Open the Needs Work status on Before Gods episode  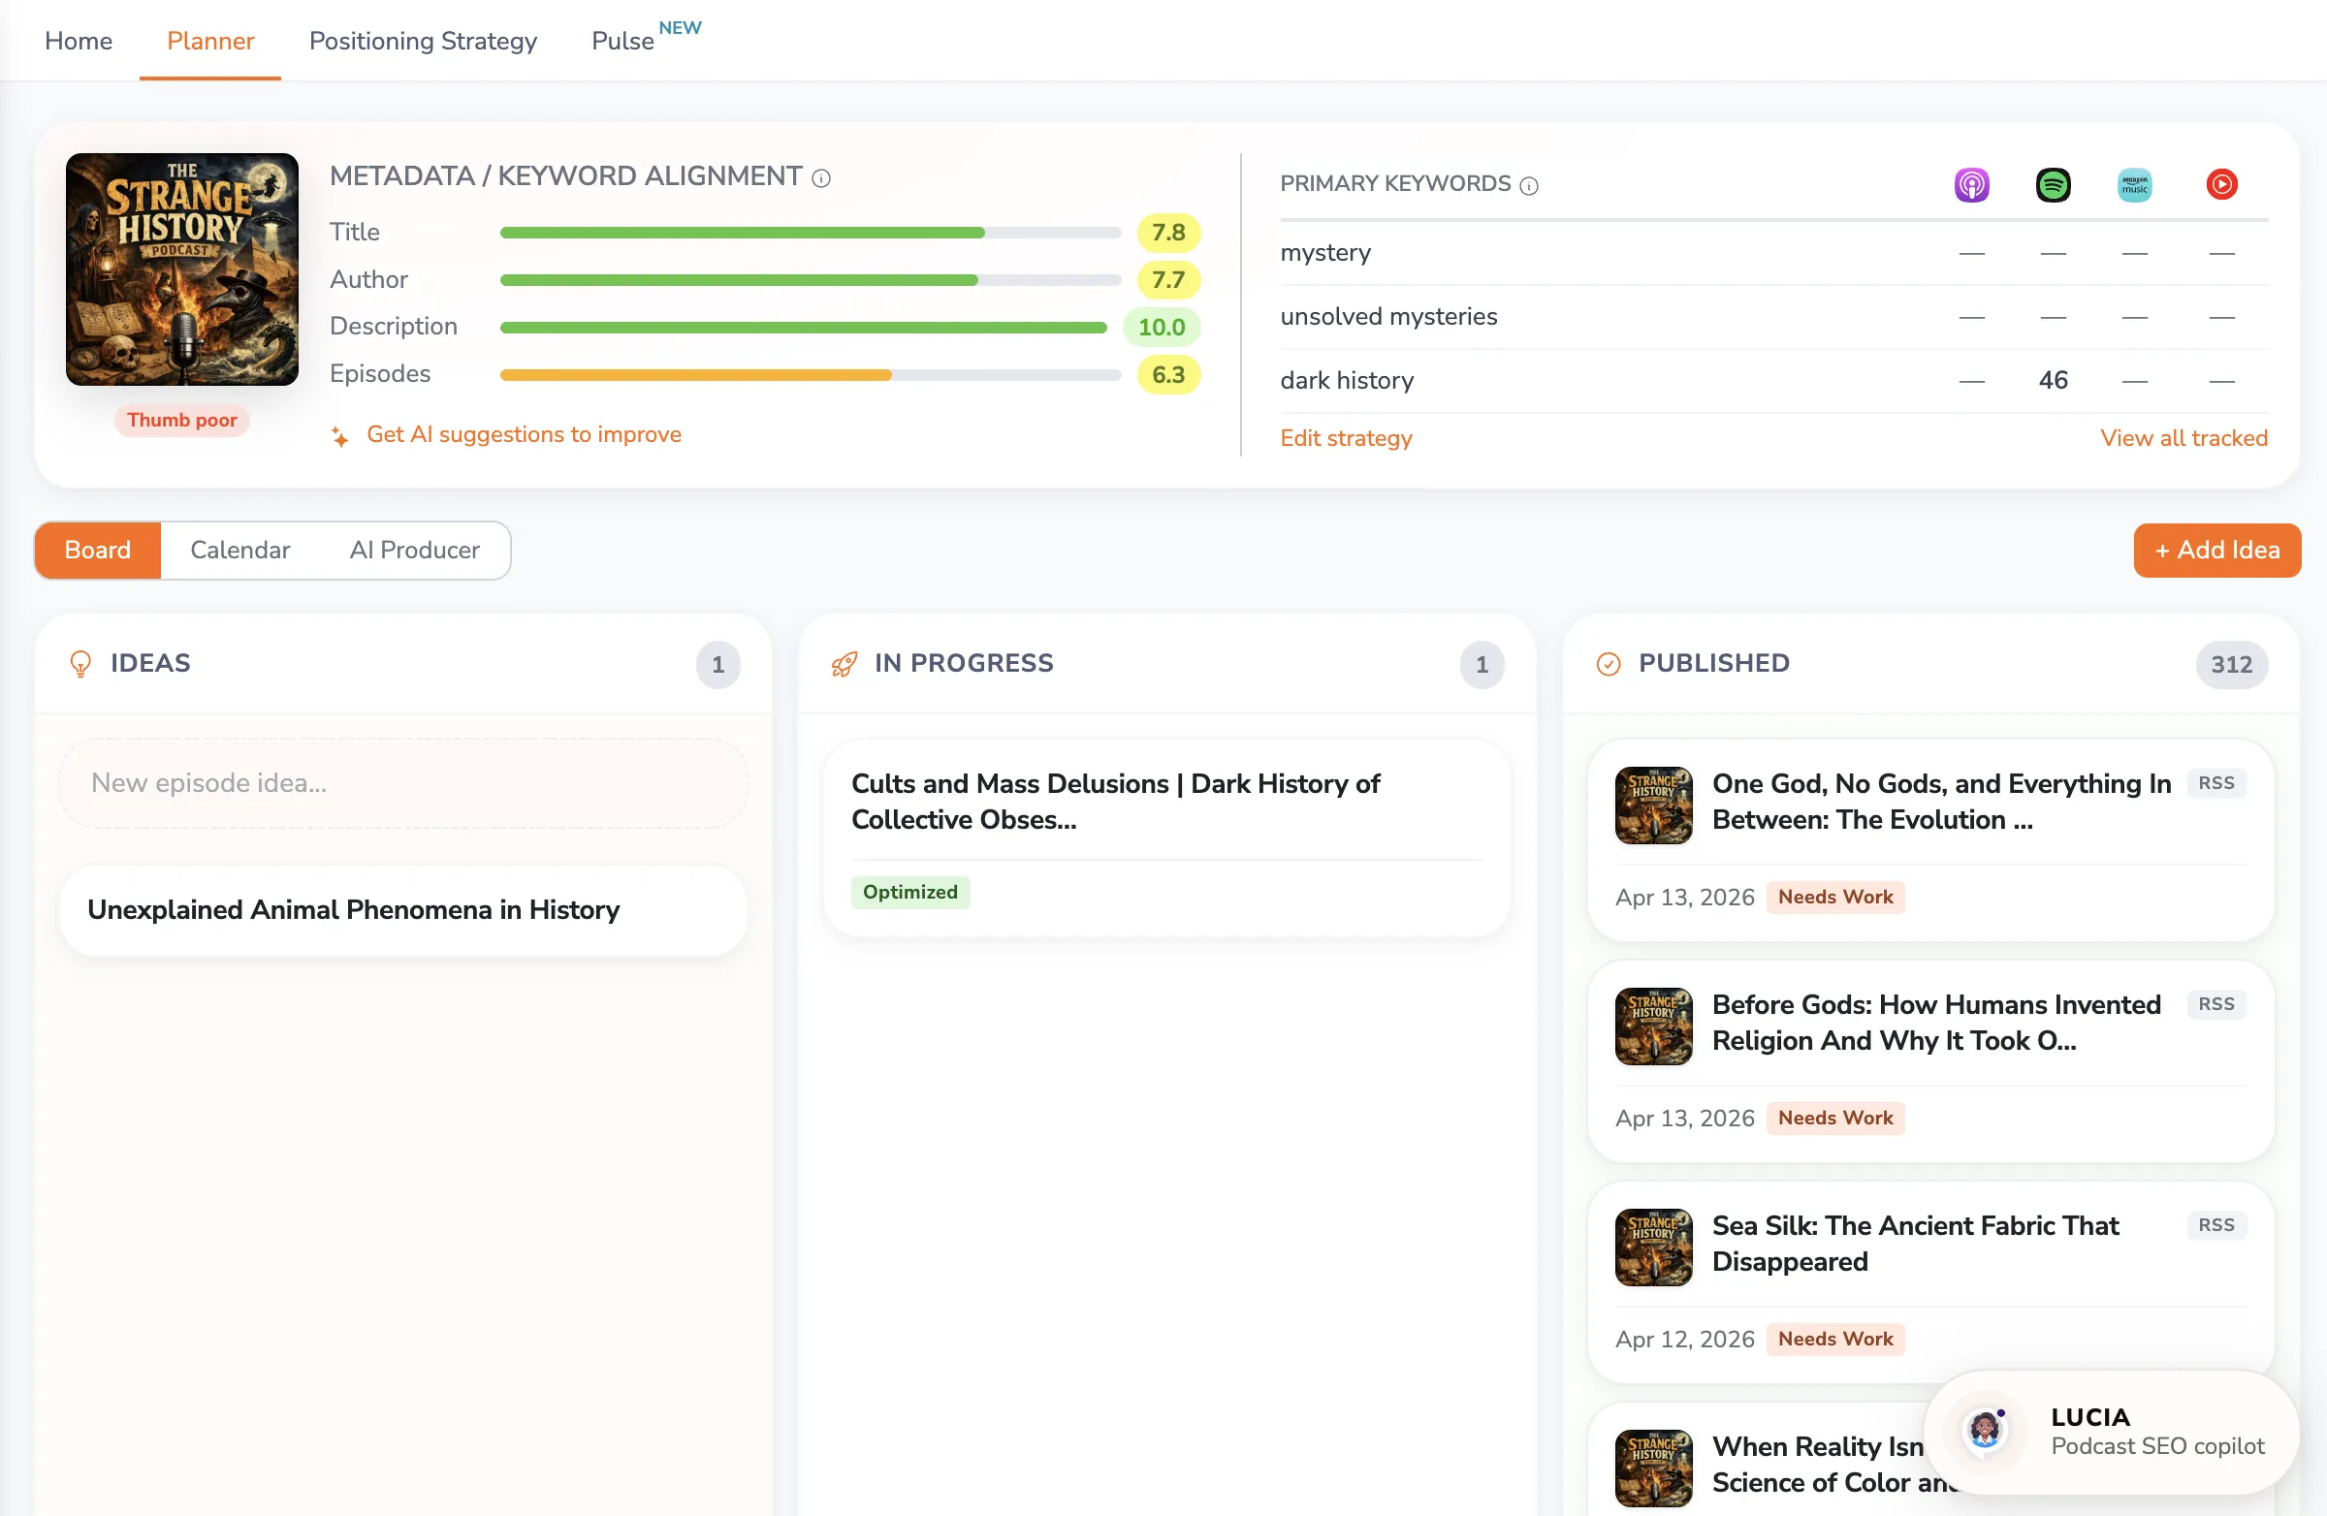coord(1835,1119)
